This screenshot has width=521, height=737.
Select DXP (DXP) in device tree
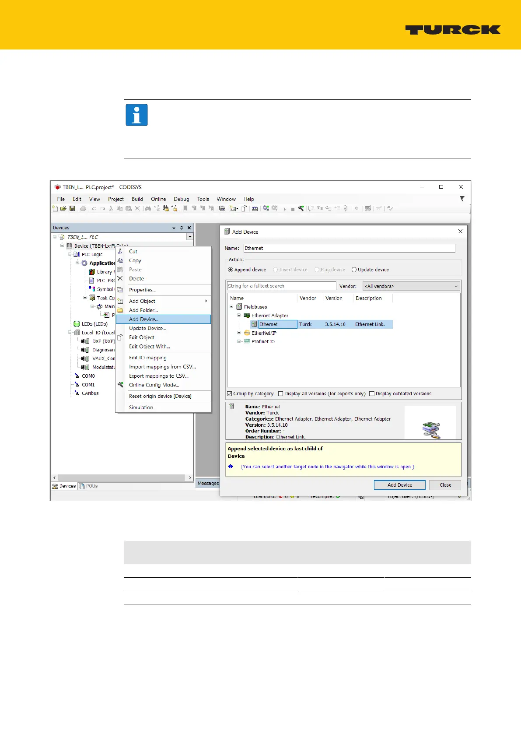pyautogui.click(x=103, y=341)
